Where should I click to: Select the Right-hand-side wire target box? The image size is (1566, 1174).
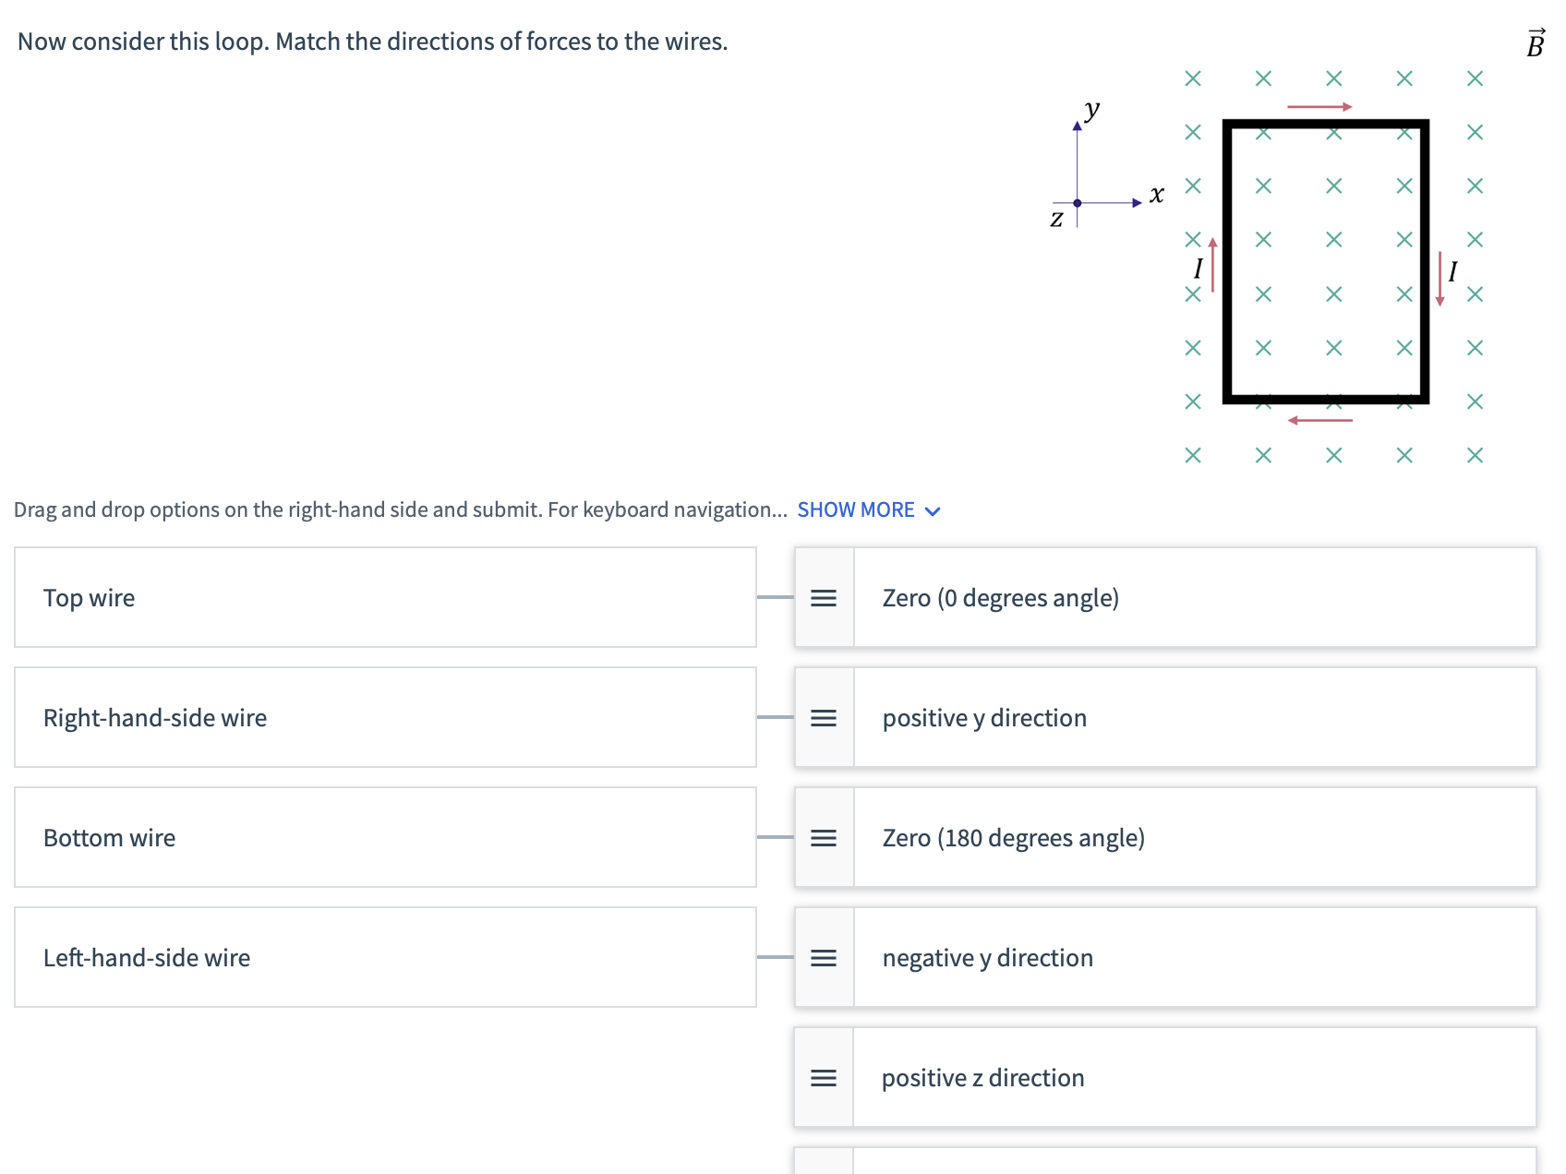(385, 718)
